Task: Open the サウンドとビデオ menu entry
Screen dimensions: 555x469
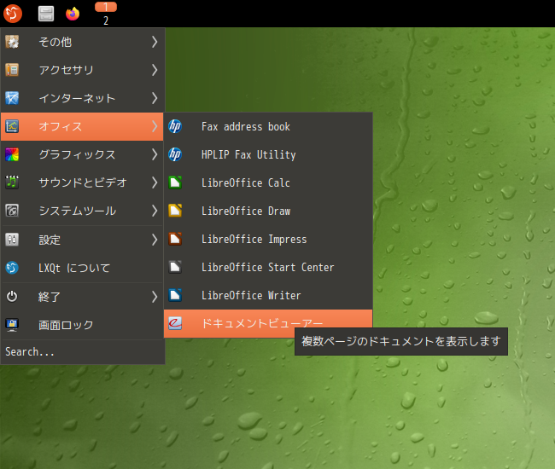Action: [x=82, y=182]
